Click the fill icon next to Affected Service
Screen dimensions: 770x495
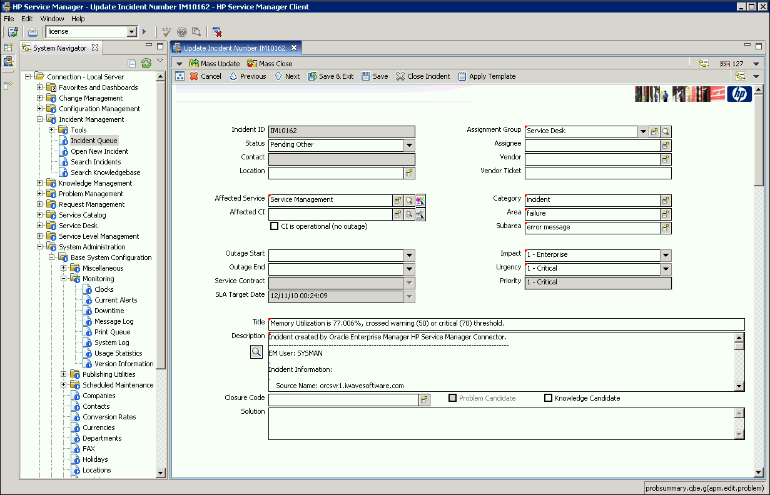(398, 200)
